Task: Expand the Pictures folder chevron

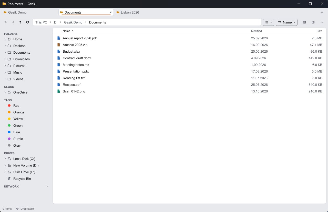Action: click(5, 66)
